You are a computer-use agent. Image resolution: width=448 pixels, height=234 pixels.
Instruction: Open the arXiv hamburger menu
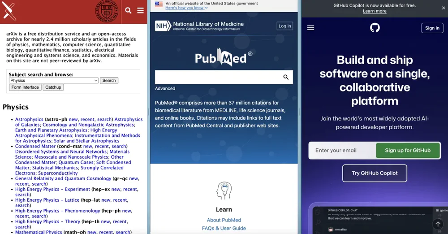pos(140,11)
